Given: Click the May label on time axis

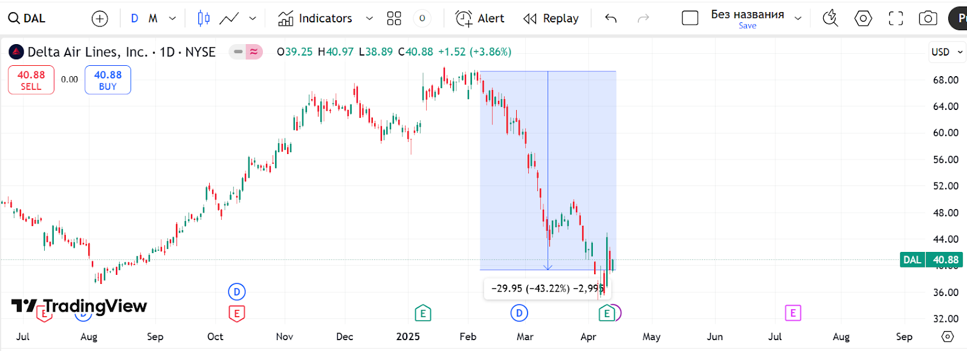Looking at the screenshot, I should [652, 337].
